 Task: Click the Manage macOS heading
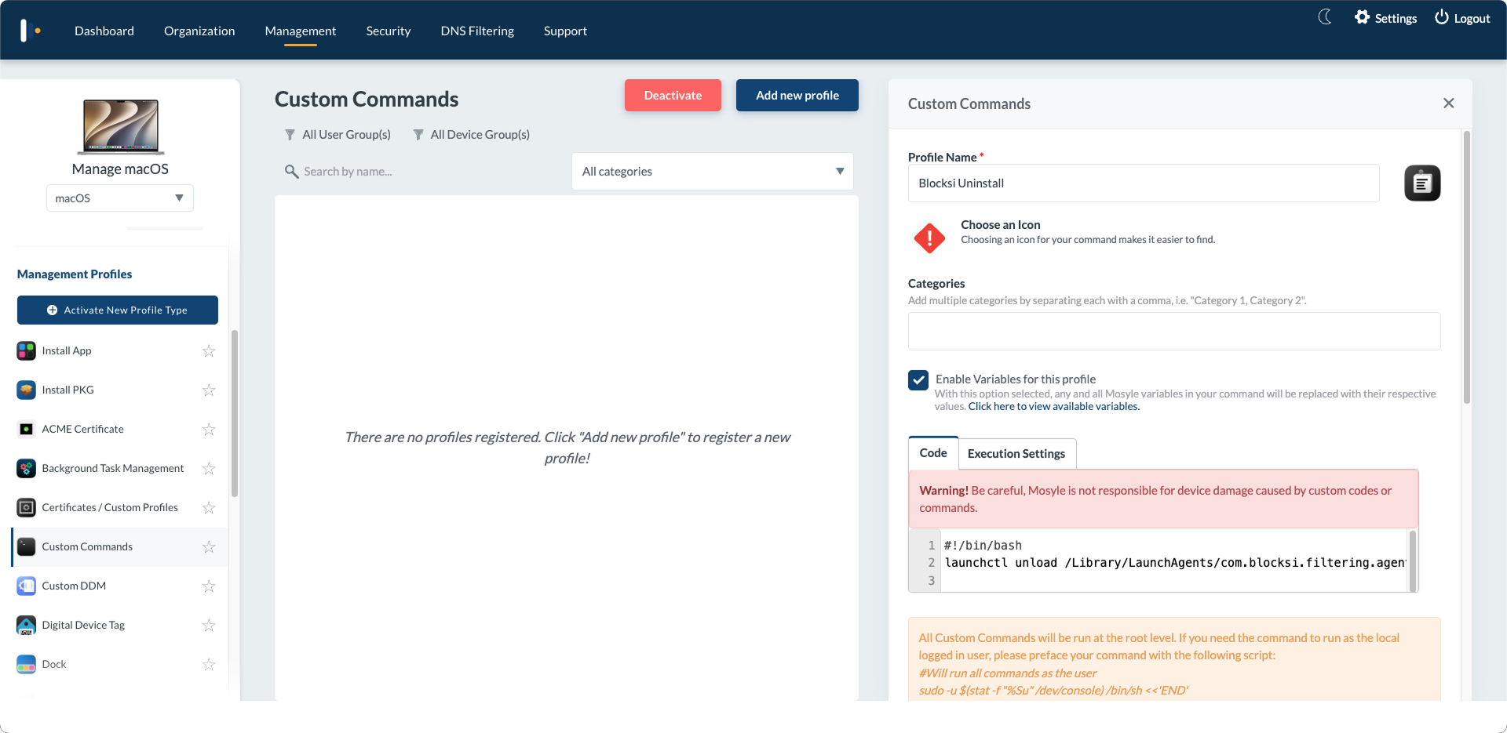pyautogui.click(x=120, y=169)
